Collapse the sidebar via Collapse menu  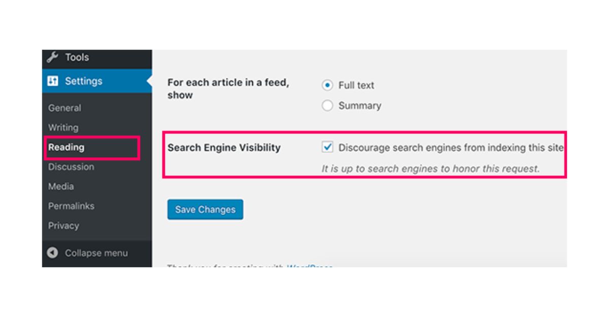97,253
